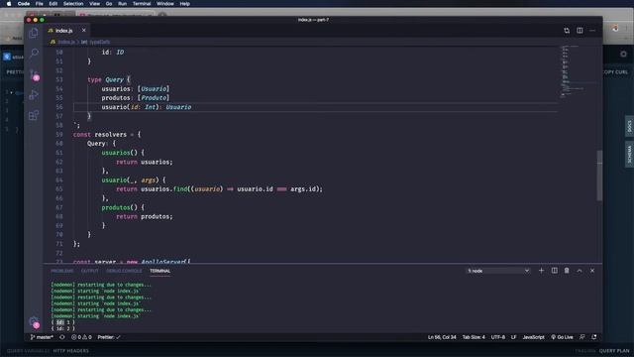Image resolution: width=634 pixels, height=357 pixels.
Task: Switch to the Debug Console tab
Action: point(124,271)
